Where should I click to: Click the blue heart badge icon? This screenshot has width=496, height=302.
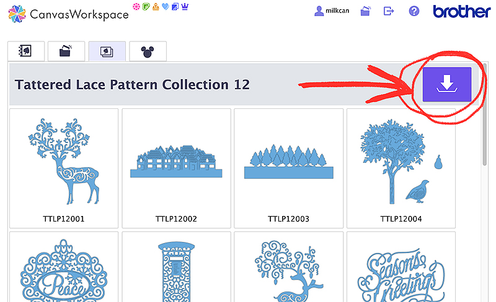pos(166,6)
